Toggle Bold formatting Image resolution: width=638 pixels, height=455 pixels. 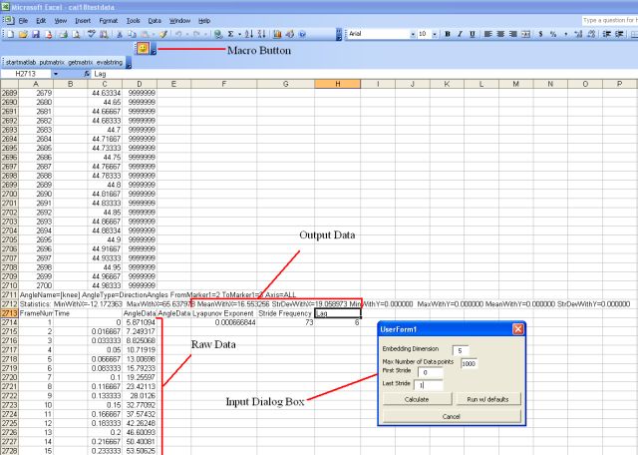coord(448,34)
